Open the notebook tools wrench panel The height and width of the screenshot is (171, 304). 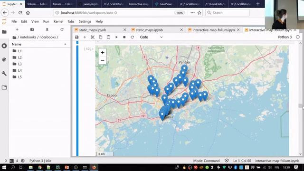point(4,74)
